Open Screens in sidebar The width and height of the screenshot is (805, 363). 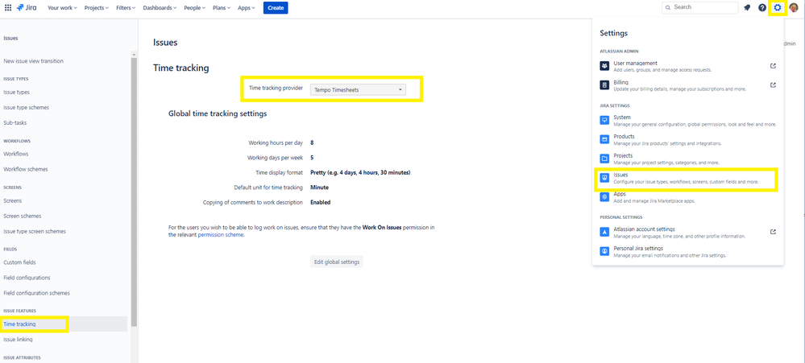pyautogui.click(x=13, y=200)
